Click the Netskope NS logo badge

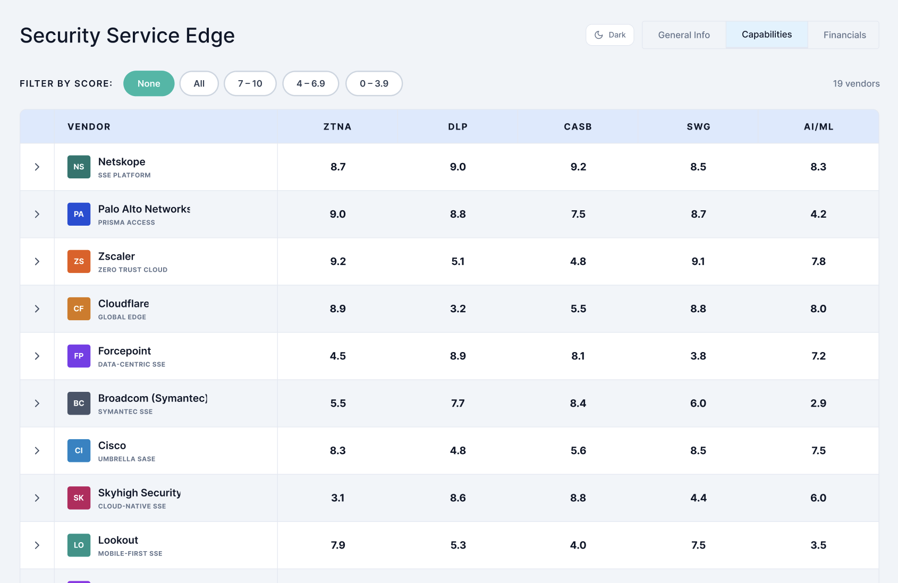[x=79, y=167]
